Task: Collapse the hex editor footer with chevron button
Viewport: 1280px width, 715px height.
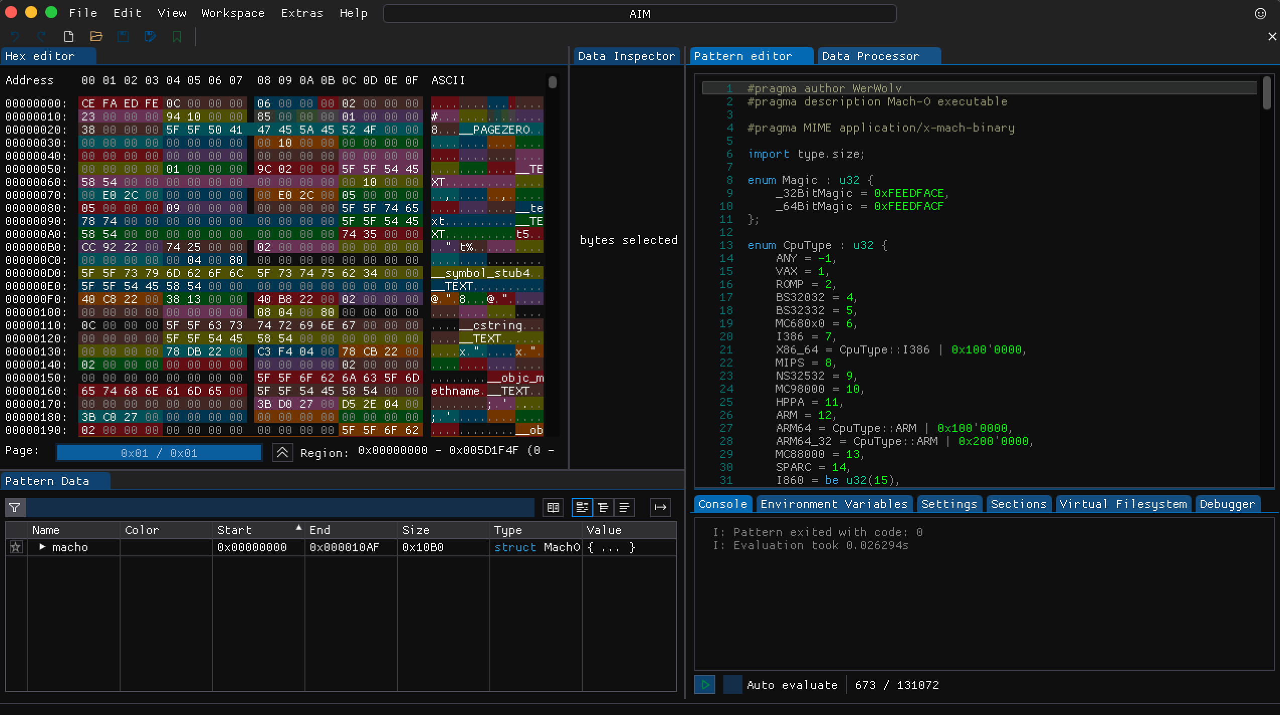Action: [x=282, y=453]
